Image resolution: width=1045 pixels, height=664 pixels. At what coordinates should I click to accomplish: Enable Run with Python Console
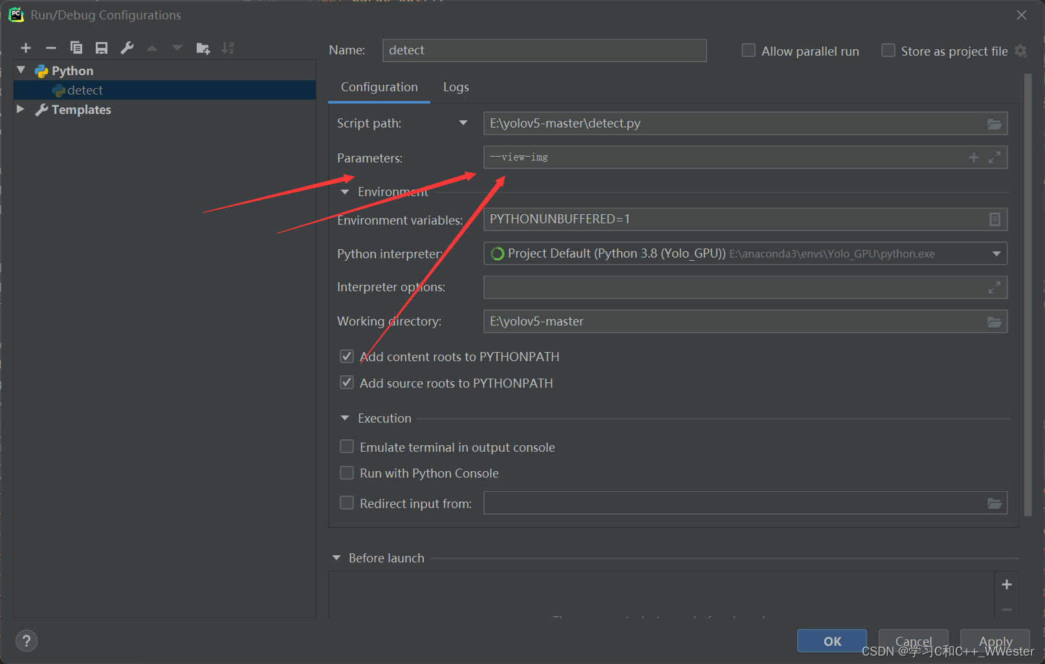click(347, 473)
